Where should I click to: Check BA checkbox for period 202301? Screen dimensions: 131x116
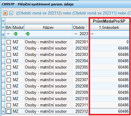point(9,42)
